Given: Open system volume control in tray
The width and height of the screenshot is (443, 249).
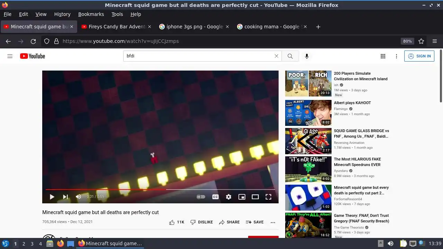Looking at the screenshot, I should click(390, 243).
